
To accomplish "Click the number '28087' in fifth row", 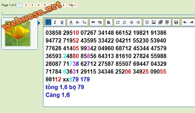I will pyautogui.click(x=53, y=64).
